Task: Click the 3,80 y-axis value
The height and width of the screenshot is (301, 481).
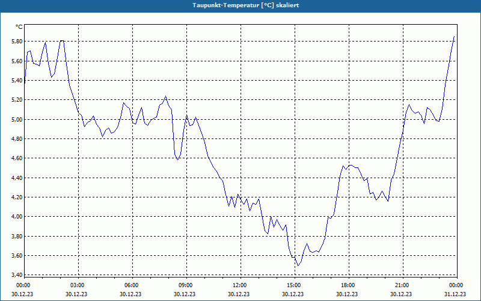Action: 17,236
